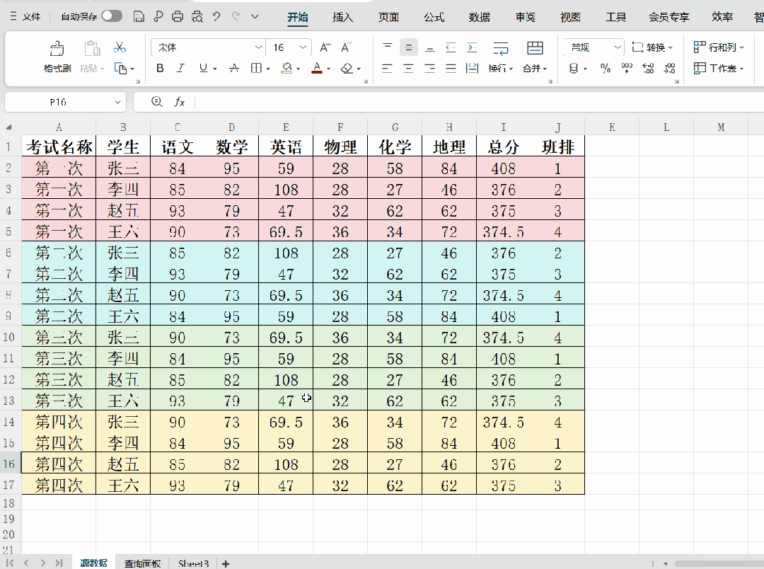
Task: Switch to the Review tab
Action: [x=525, y=18]
